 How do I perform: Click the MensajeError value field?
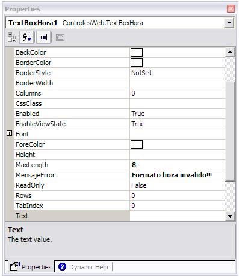178,175
